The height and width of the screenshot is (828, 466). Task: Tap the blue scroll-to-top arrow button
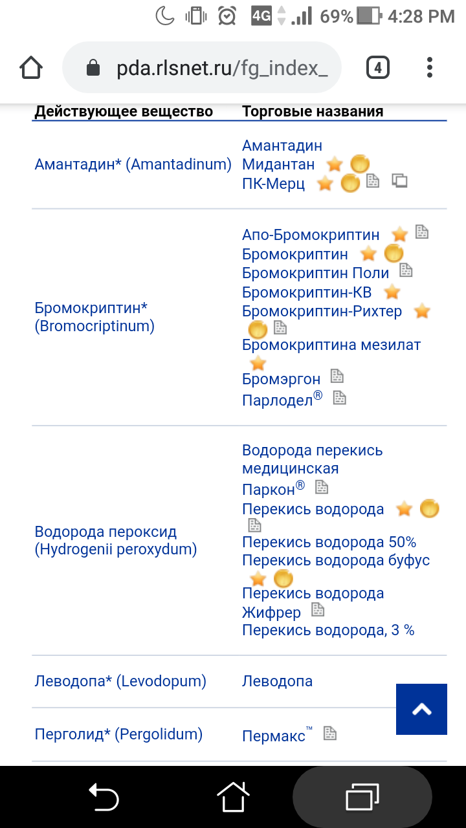click(421, 709)
